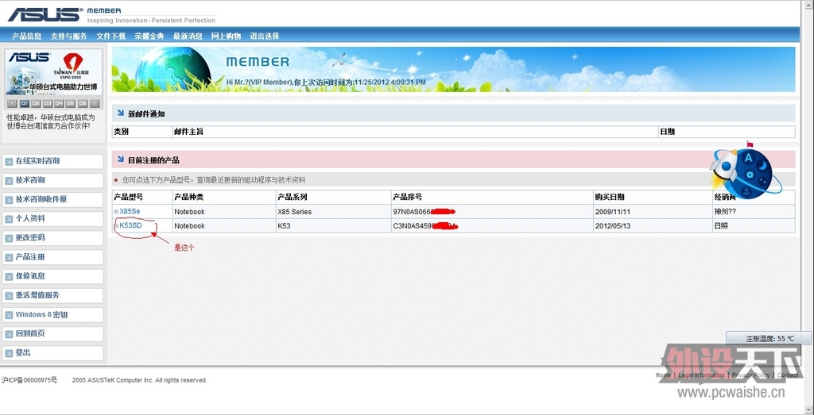814x415 pixels.
Task: Open 更改密码 in sidebar
Action: pos(52,238)
